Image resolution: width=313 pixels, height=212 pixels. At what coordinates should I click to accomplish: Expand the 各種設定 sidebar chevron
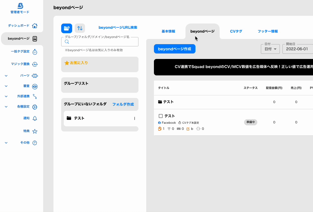click(6, 107)
